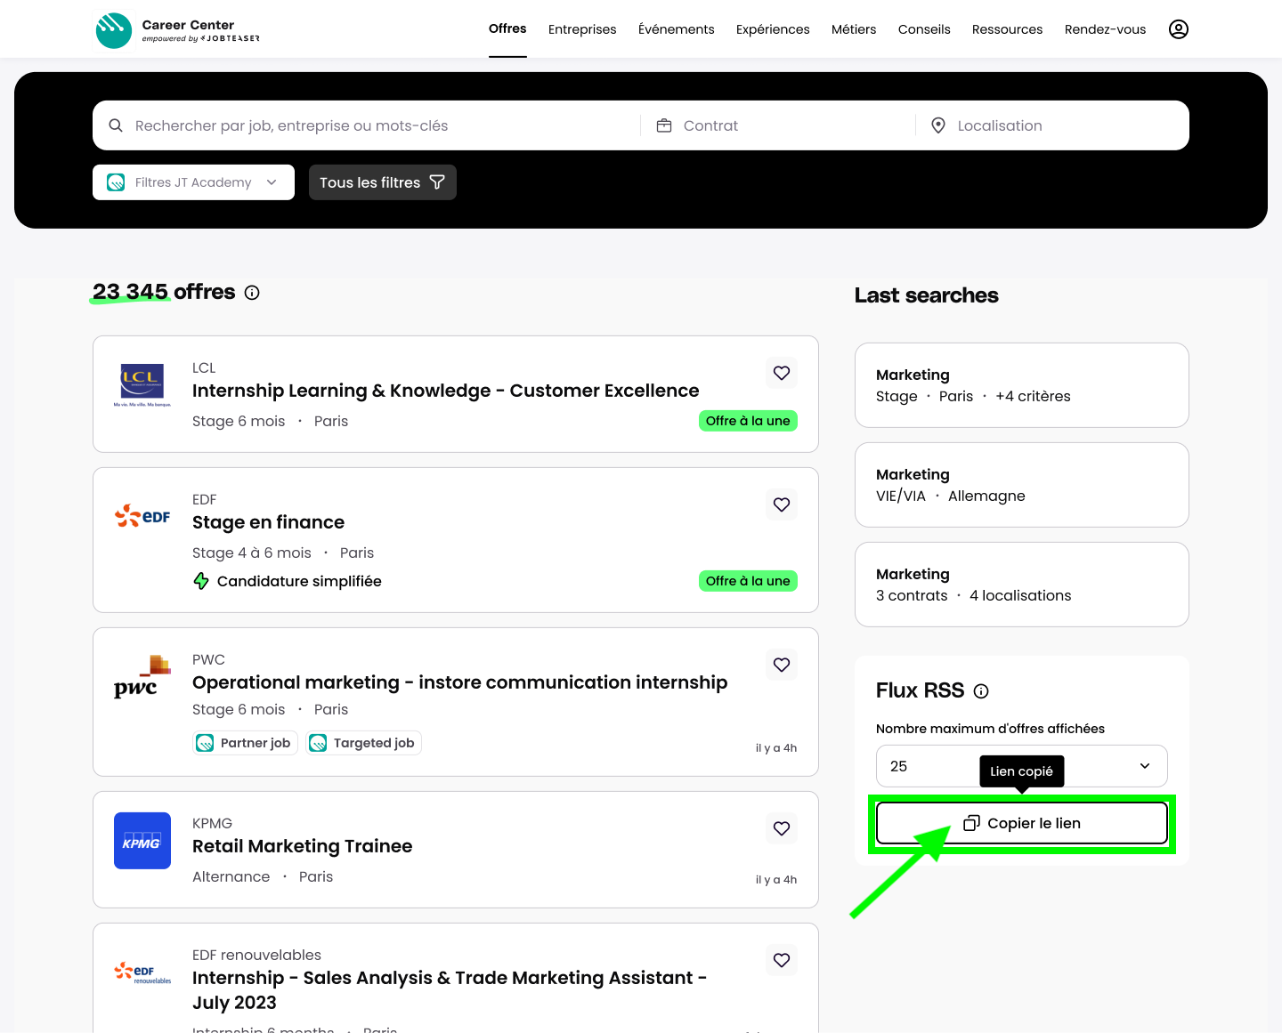Click the Partner job tag
Screen dimensions: 1282x1033
point(245,743)
